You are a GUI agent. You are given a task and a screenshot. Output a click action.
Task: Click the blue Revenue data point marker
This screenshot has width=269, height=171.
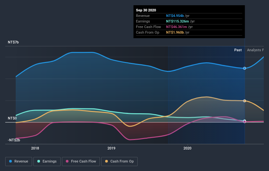point(244,68)
